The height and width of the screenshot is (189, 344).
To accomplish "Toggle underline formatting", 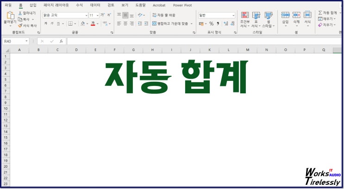I will click(58, 24).
